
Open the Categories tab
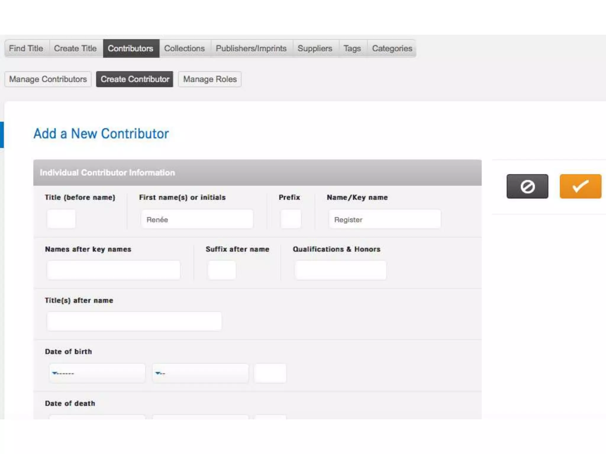click(x=392, y=48)
